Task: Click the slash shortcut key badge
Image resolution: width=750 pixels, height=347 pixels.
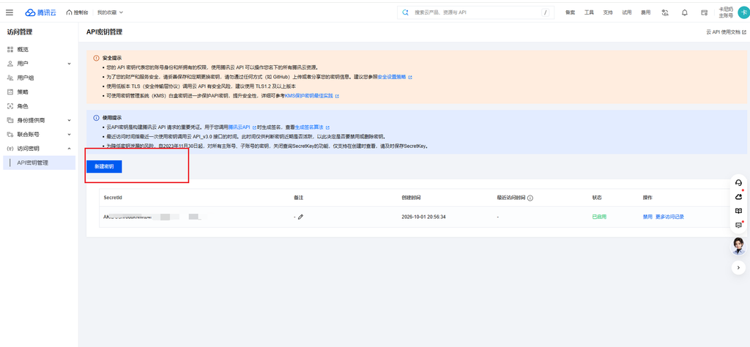Action: pyautogui.click(x=545, y=12)
